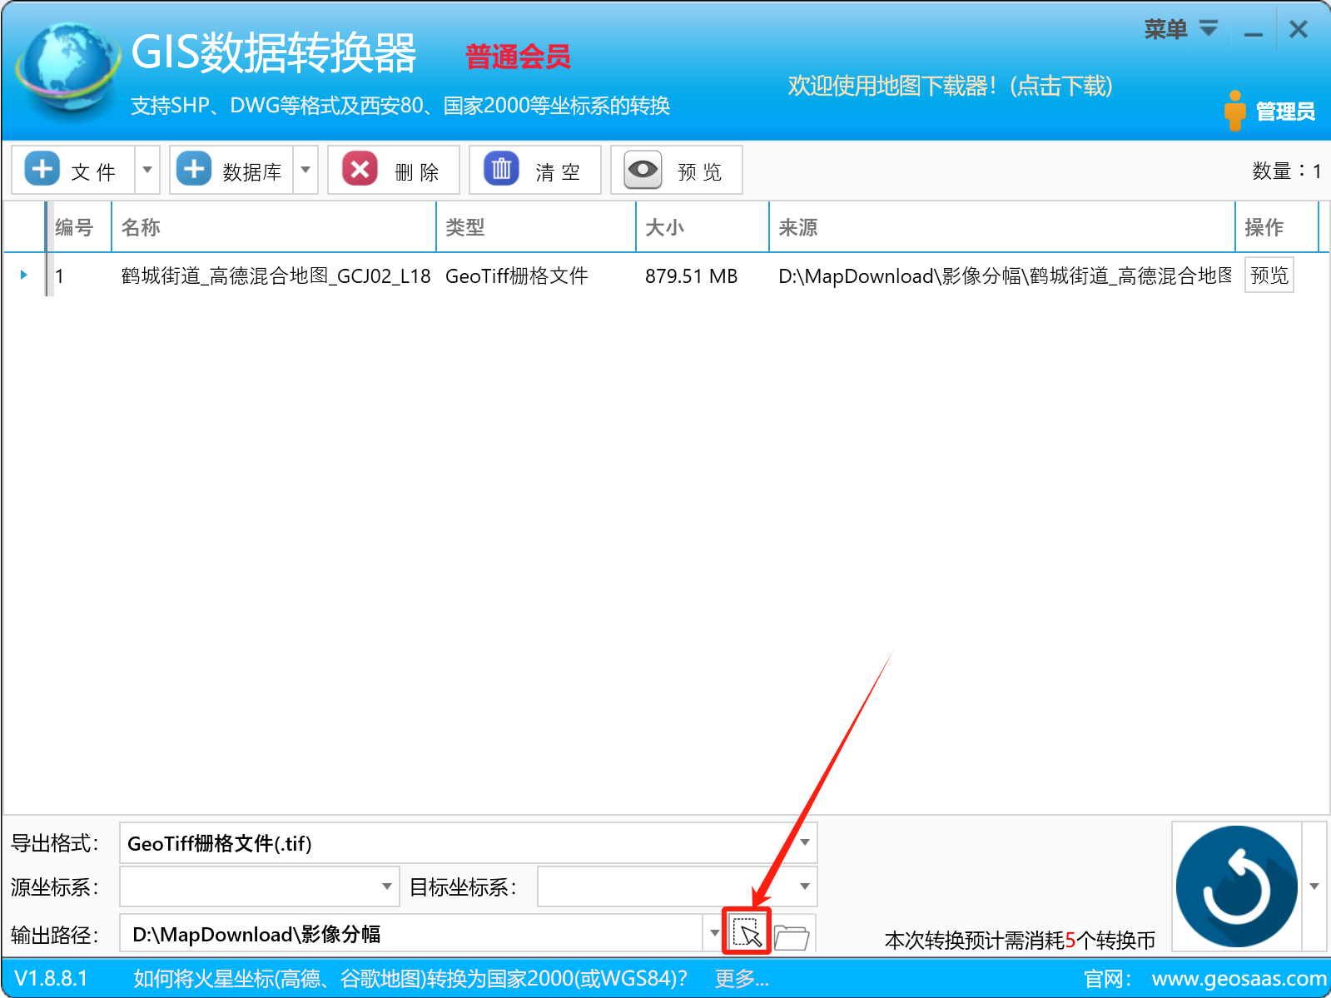Close the GIS数据转换器 window
The image size is (1331, 998).
1299,30
